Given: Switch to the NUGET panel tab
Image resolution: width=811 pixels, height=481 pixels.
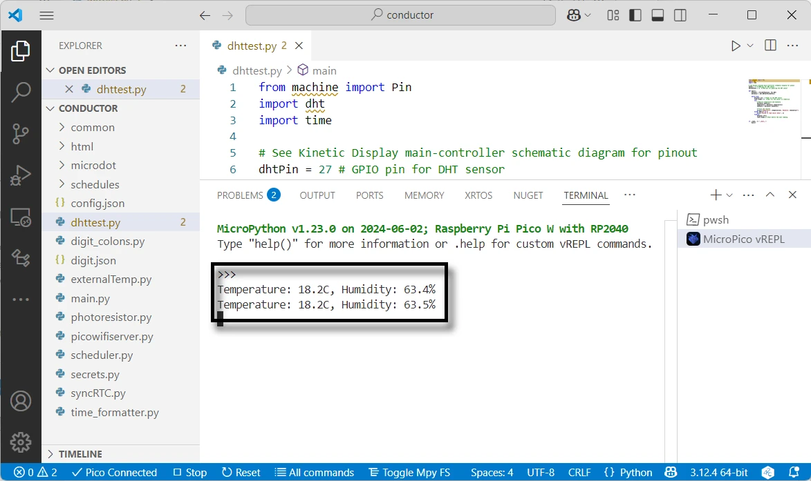Looking at the screenshot, I should point(528,195).
